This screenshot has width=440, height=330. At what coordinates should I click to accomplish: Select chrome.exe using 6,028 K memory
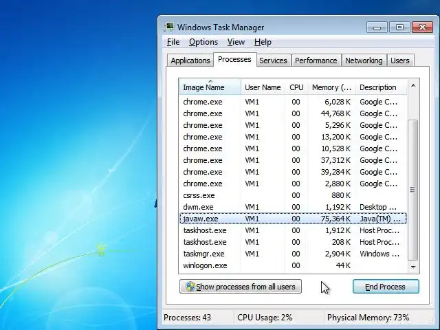293,102
